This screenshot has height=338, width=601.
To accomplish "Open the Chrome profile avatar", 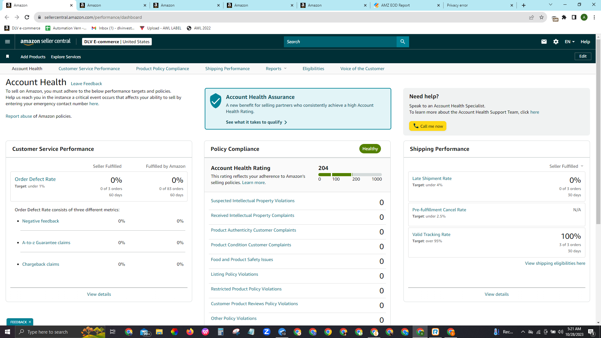I will 584,17.
